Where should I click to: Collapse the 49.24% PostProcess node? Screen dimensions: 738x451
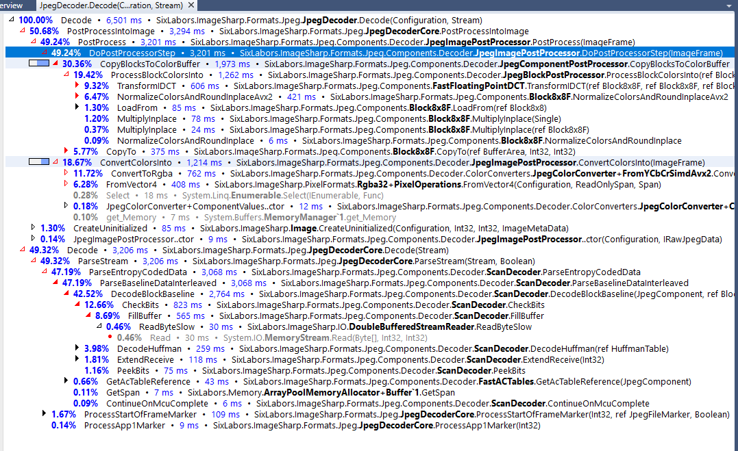[33, 41]
